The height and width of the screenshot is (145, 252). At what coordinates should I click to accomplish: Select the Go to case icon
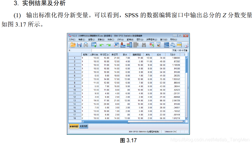point(116,45)
